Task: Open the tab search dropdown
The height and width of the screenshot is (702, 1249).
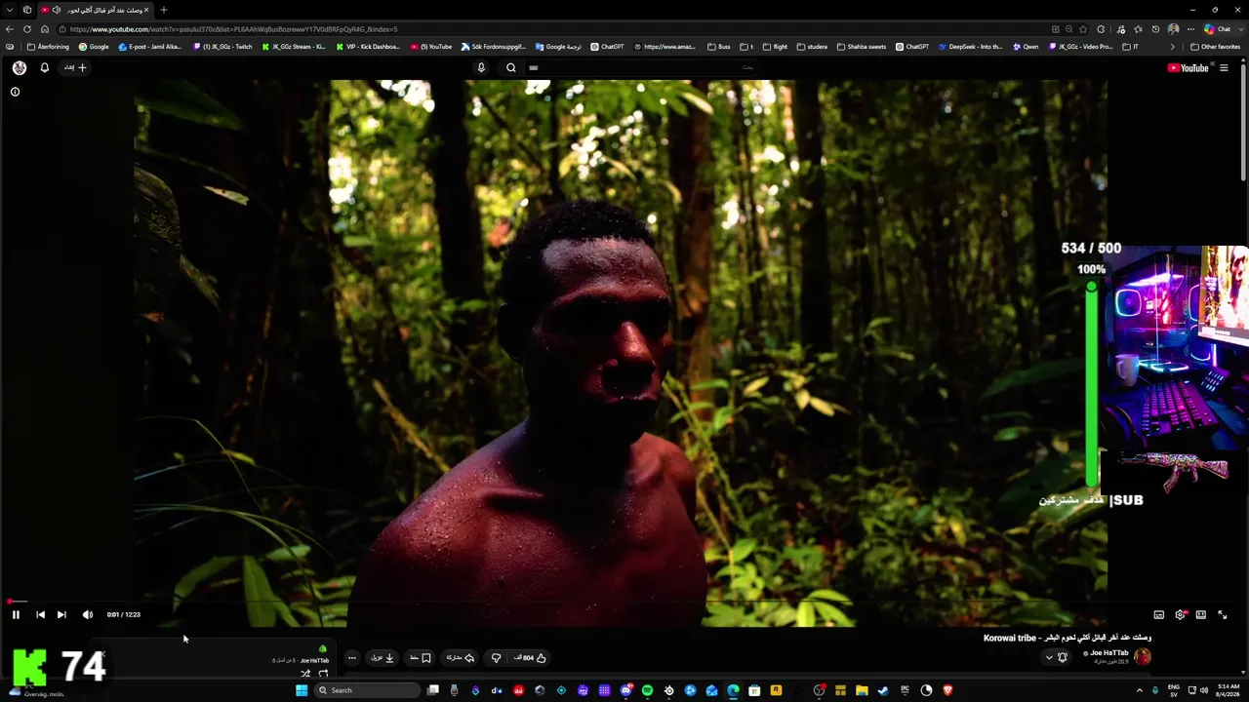Action: coord(9,10)
